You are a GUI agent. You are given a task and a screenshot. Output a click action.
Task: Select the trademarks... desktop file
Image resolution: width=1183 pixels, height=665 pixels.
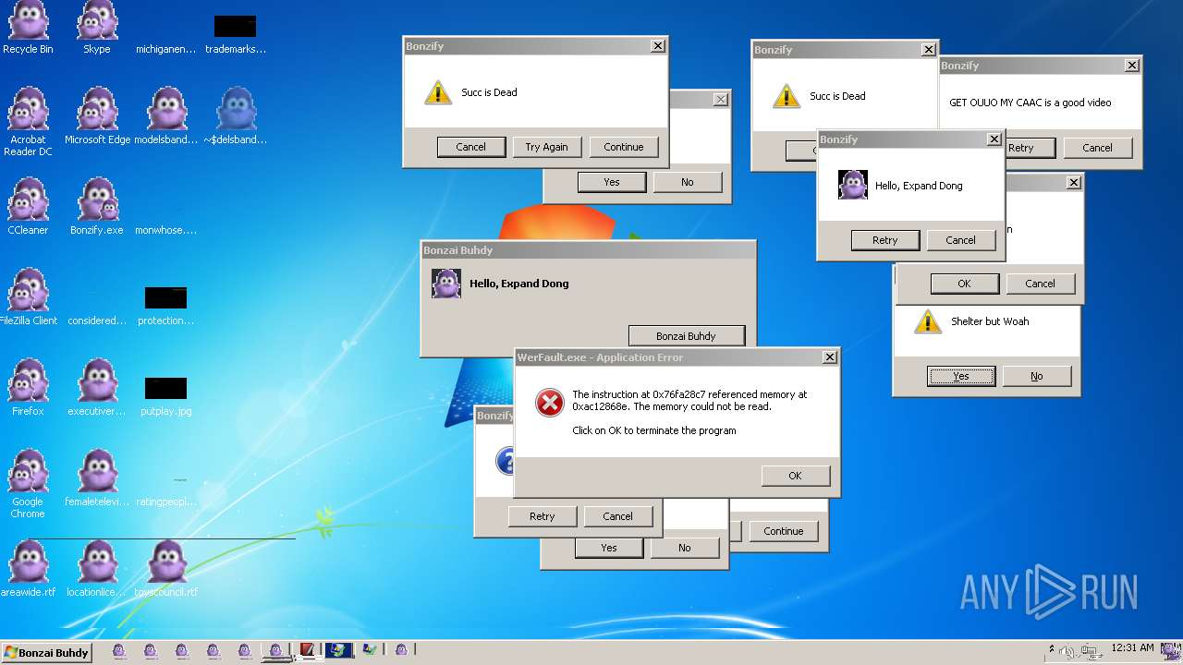click(x=236, y=35)
